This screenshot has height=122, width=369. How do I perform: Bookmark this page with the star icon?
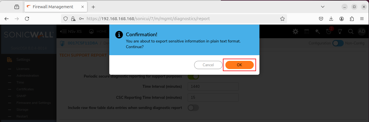282,19
